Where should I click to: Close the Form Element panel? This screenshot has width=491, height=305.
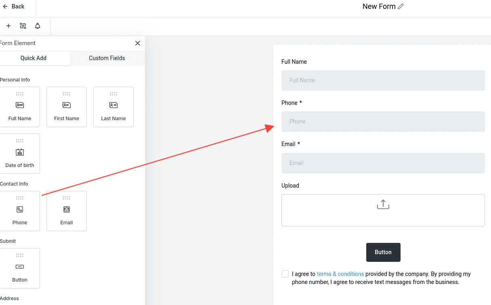point(137,43)
